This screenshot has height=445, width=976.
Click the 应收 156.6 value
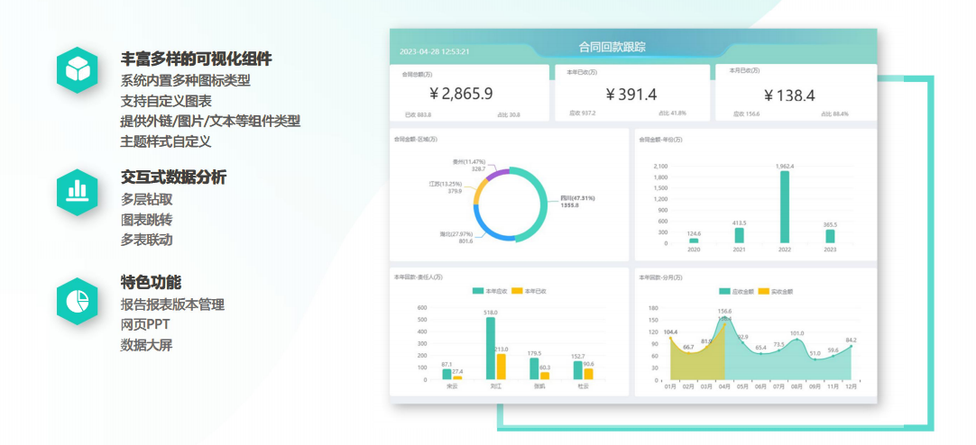click(746, 114)
